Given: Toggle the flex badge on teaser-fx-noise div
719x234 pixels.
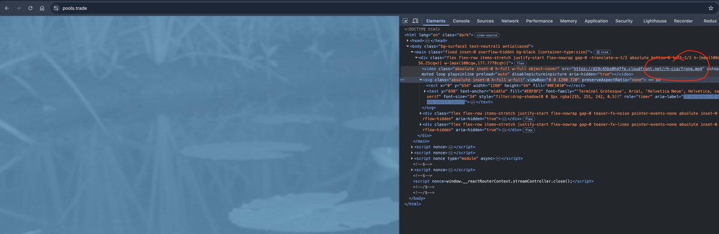Looking at the screenshot, I should pos(529,118).
